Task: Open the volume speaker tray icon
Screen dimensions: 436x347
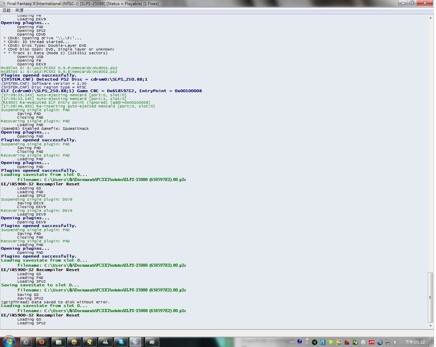Action: pyautogui.click(x=396, y=342)
